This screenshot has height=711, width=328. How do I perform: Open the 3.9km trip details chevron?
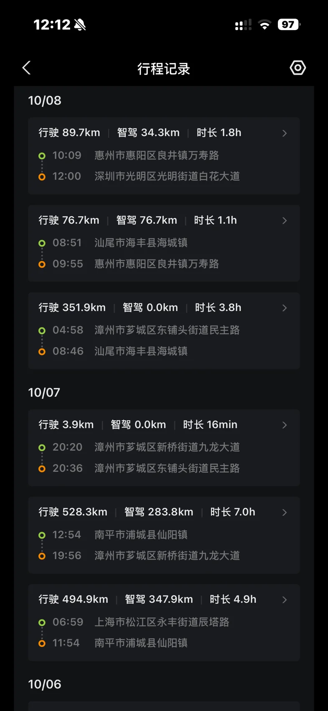[285, 425]
